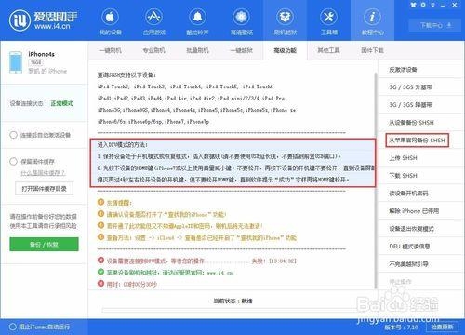The height and width of the screenshot is (335, 465).
Task: Click the iPhone4s device picture
Action: point(16,62)
